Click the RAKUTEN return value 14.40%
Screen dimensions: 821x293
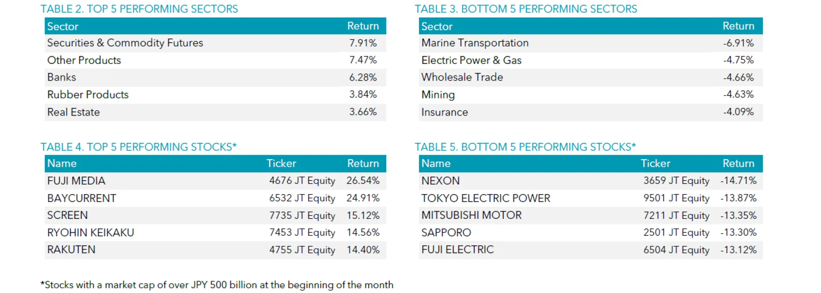click(363, 250)
